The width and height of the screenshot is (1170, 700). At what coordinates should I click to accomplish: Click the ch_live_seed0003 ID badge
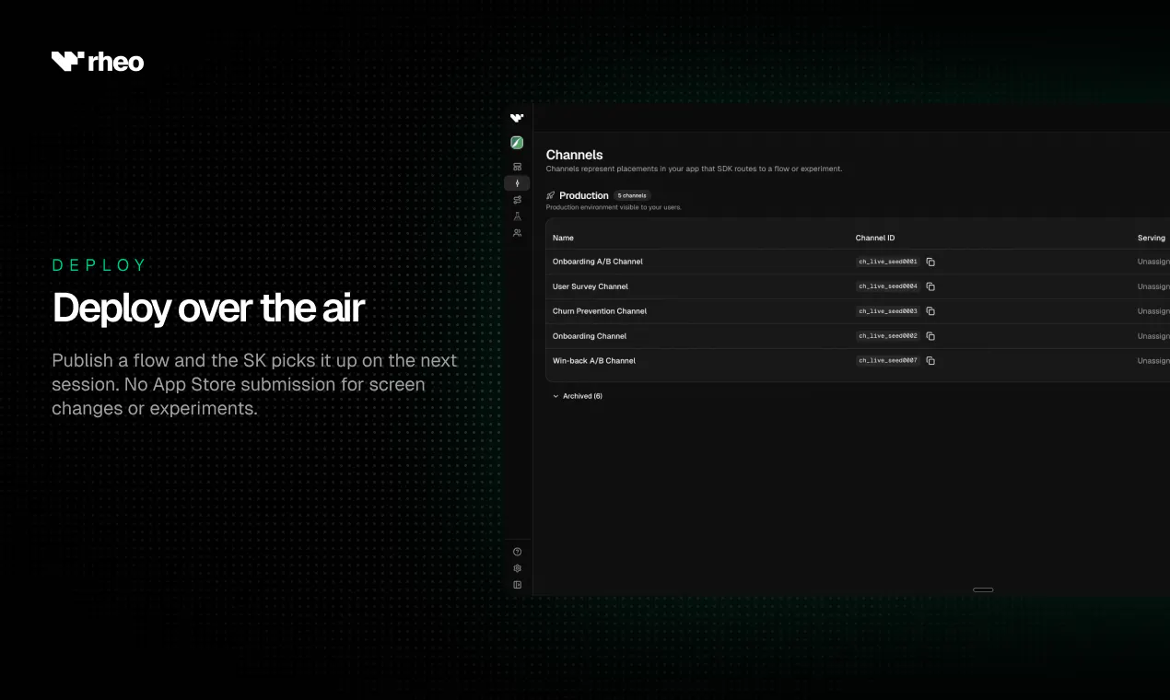[888, 311]
